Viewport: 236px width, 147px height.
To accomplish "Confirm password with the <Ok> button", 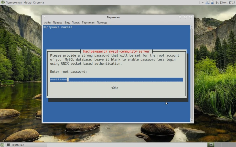I will click(x=115, y=88).
